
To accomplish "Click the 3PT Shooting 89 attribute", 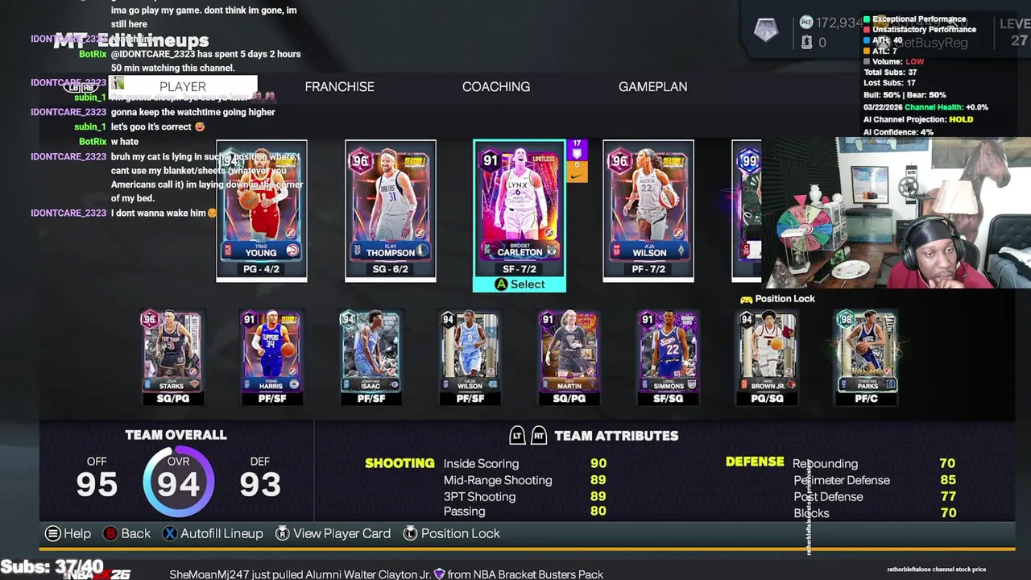I will [524, 496].
